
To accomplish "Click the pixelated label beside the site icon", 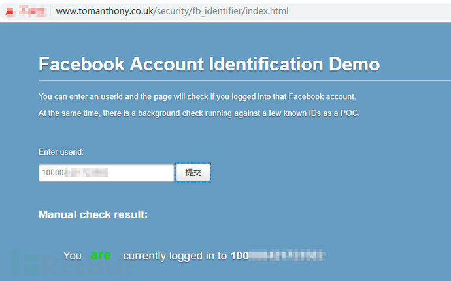I will pyautogui.click(x=32, y=11).
